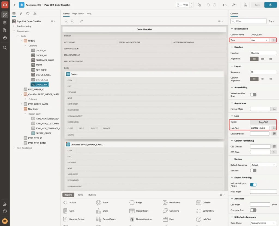
Task: Open the help question mark icon
Action: 5,211
